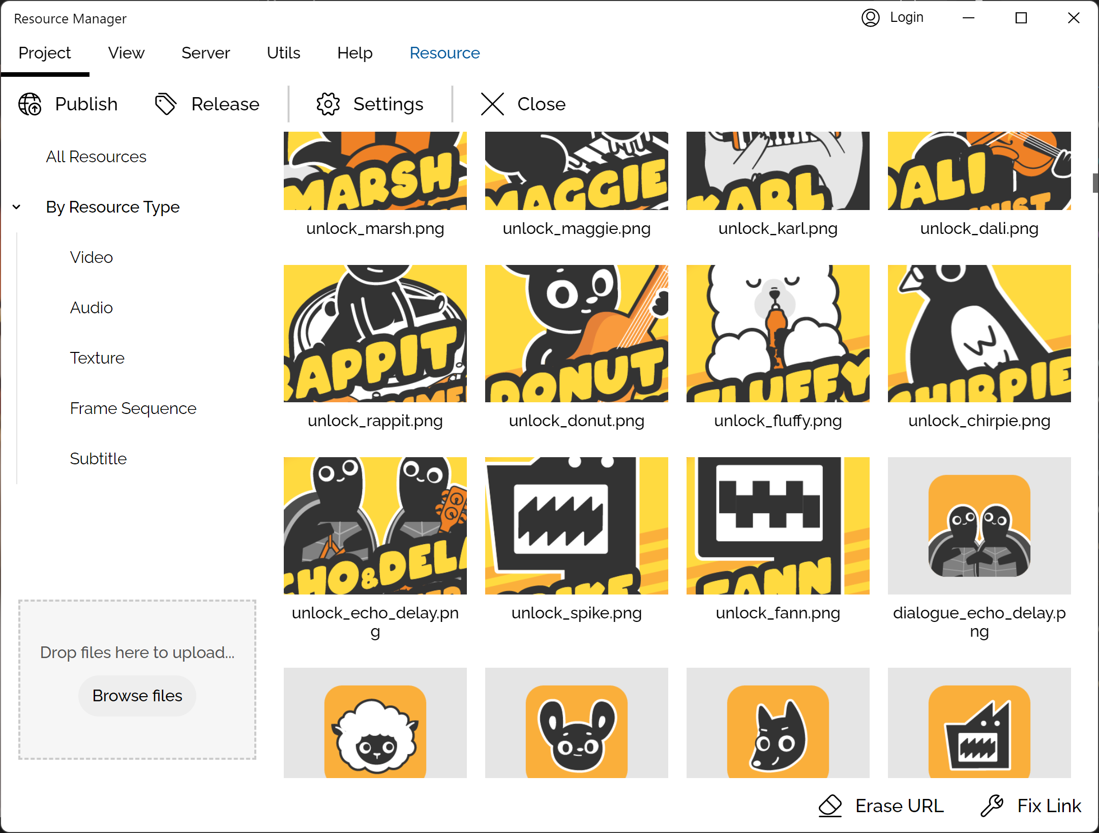Click the unlock_rappit.png file name
The width and height of the screenshot is (1099, 833).
[x=375, y=421]
